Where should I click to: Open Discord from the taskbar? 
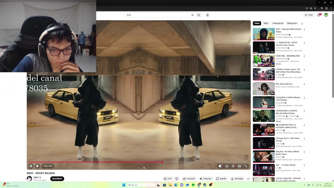click(x=182, y=185)
